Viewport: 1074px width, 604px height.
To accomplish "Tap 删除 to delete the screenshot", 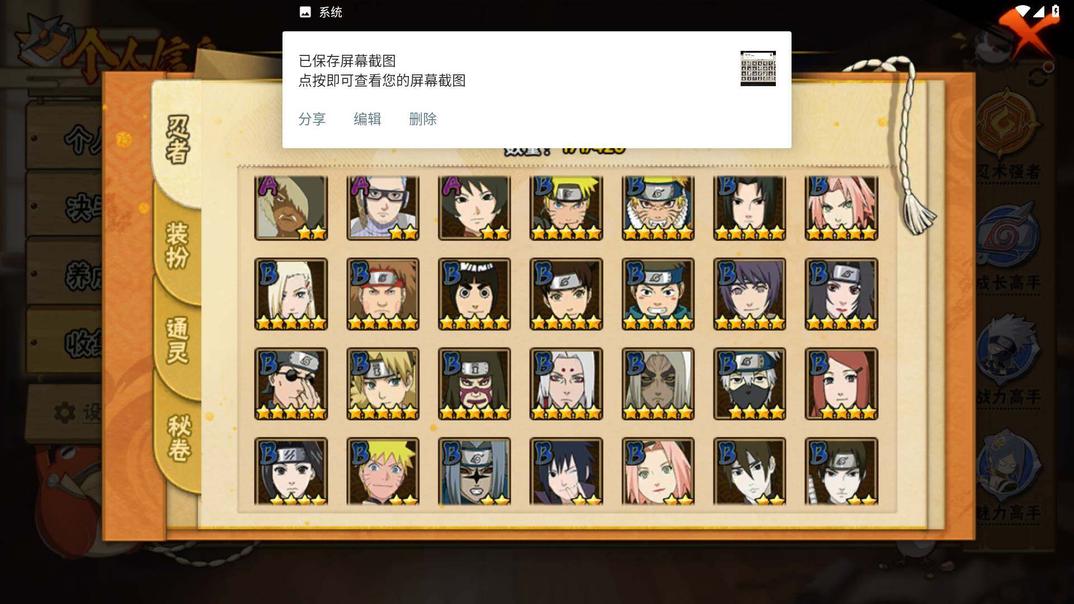I will pos(423,119).
